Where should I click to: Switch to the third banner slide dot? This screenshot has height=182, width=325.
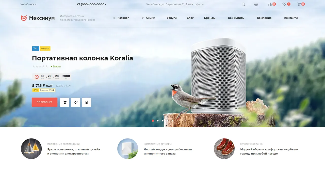point(162,121)
